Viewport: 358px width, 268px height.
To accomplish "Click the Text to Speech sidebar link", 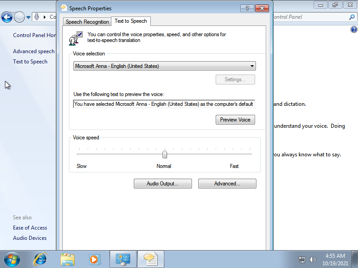I will click(30, 62).
